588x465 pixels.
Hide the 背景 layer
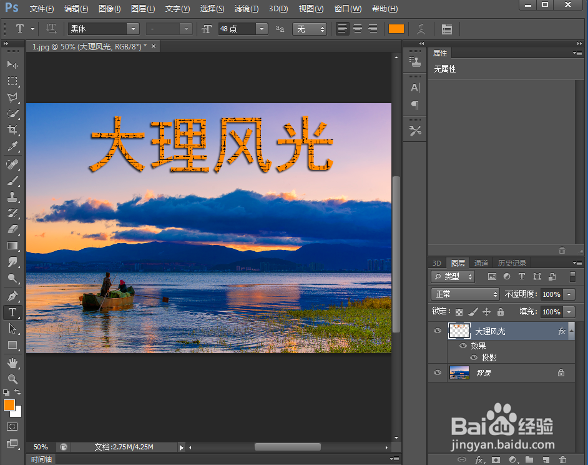click(437, 373)
